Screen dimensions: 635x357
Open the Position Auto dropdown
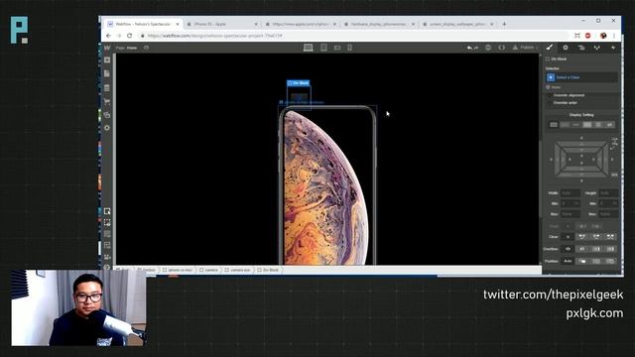click(568, 261)
